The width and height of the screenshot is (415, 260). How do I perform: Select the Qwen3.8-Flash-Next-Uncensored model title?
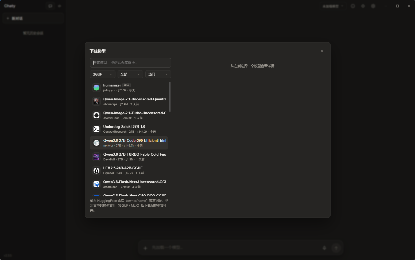134,182
